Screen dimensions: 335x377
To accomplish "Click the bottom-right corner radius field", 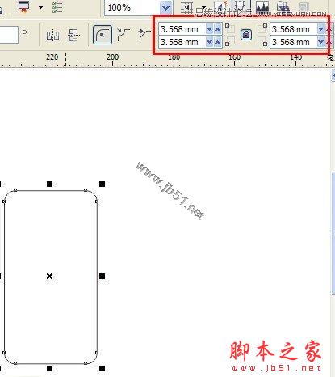I will click(294, 42).
